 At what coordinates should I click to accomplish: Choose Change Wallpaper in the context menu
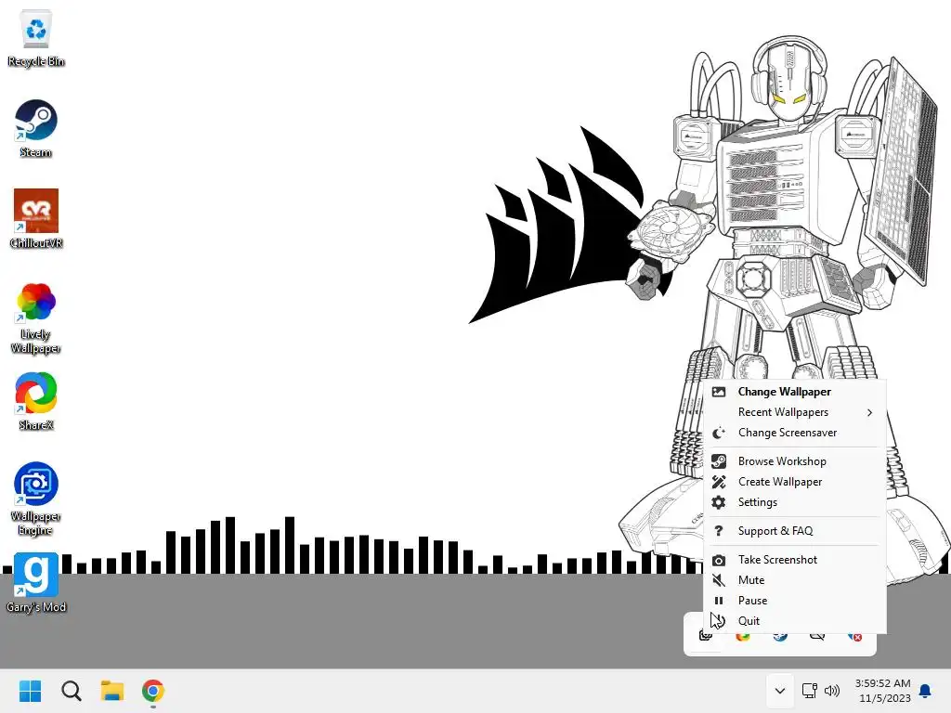pyautogui.click(x=795, y=392)
